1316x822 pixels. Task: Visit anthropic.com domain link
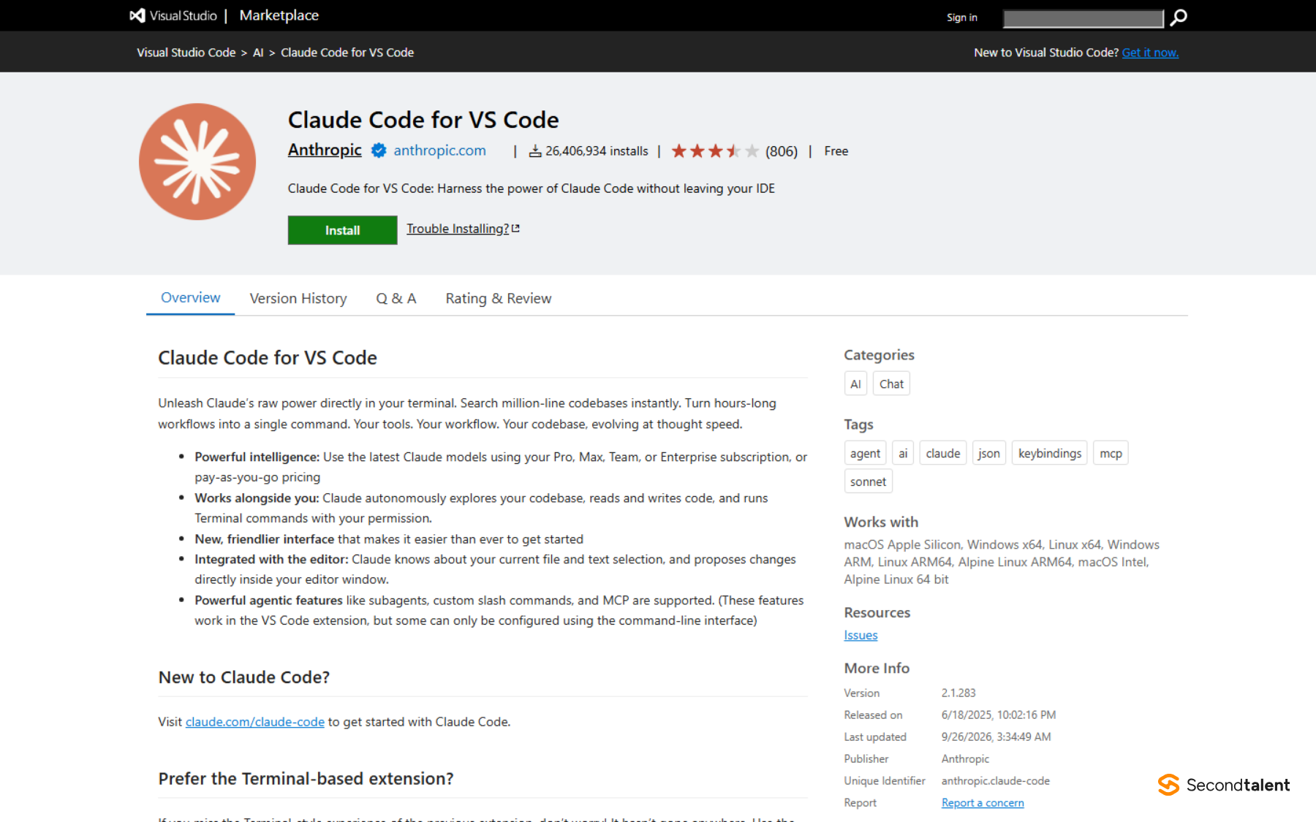pos(440,151)
